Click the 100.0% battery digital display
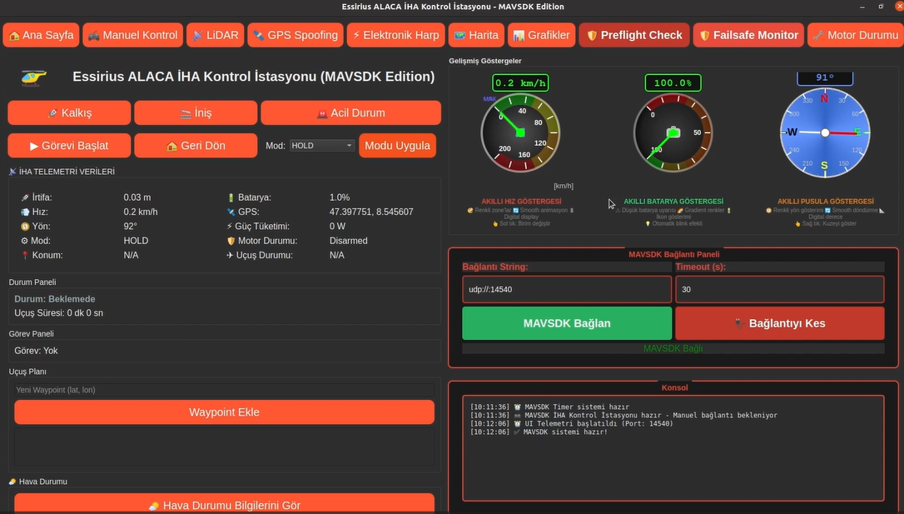The image size is (904, 514). click(673, 83)
